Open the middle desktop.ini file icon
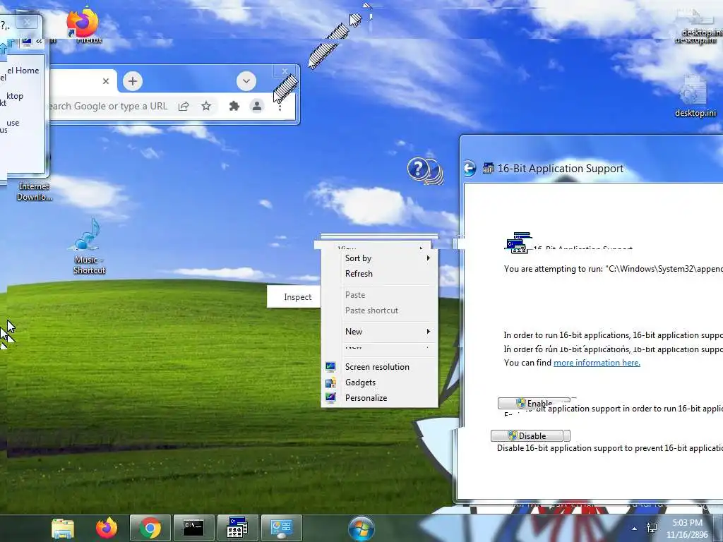The image size is (723, 542). click(695, 96)
